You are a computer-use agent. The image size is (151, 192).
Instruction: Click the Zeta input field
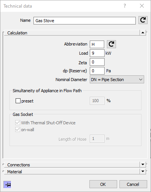point(97,62)
